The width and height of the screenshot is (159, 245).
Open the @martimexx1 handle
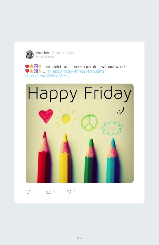(x=46, y=57)
